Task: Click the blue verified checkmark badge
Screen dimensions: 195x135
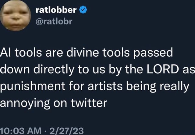Action: click(83, 10)
